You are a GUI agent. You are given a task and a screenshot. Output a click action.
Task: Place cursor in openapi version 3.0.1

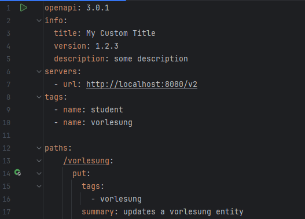click(x=98, y=8)
